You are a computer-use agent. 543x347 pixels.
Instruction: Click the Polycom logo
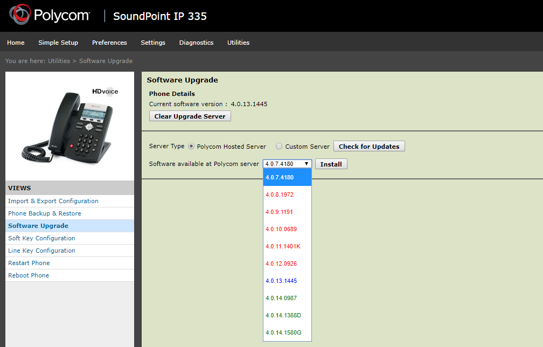(49, 15)
